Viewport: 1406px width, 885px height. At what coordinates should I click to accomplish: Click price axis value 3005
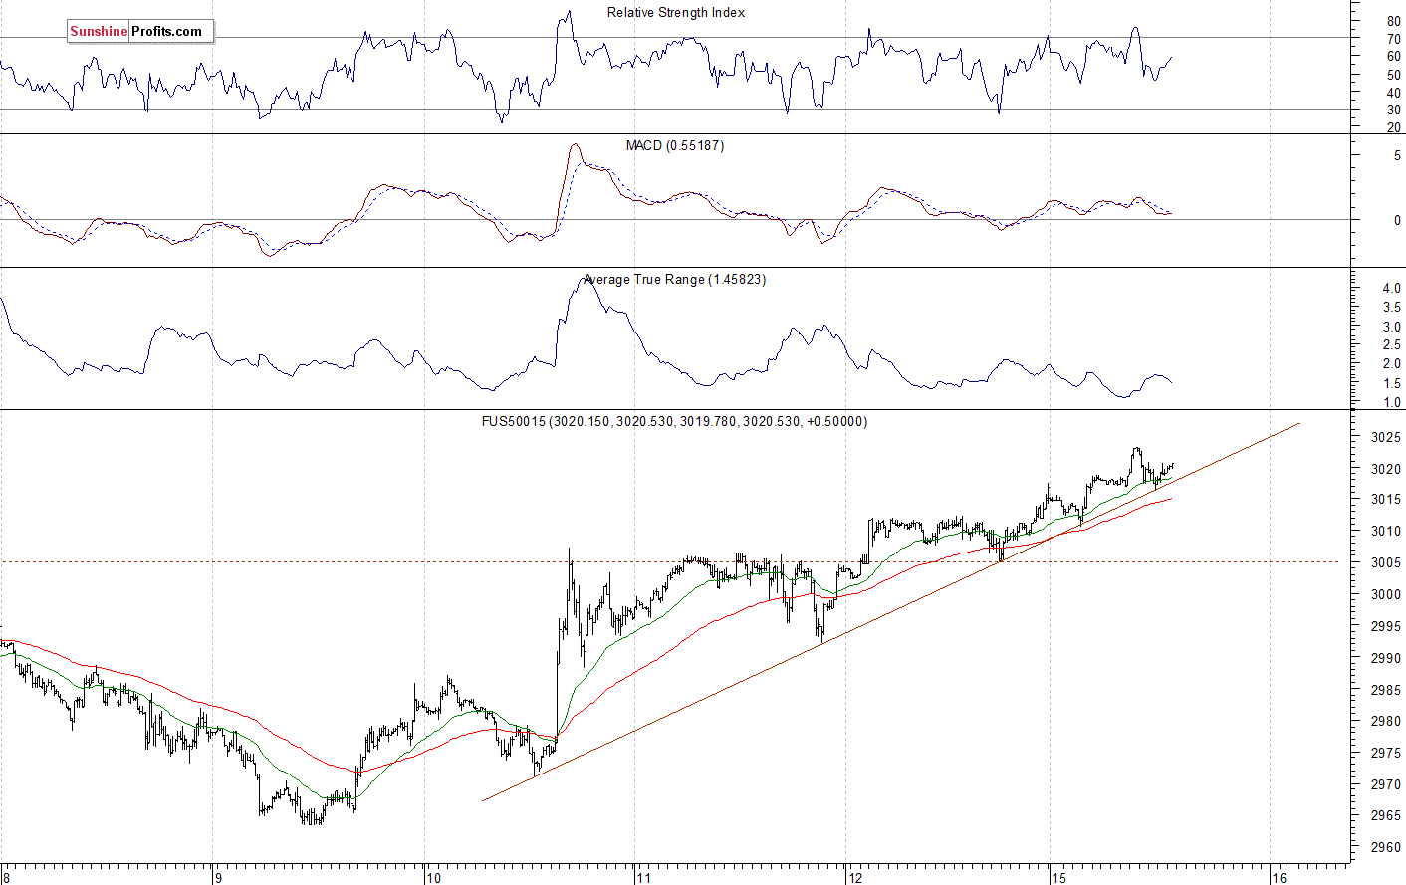point(1385,563)
